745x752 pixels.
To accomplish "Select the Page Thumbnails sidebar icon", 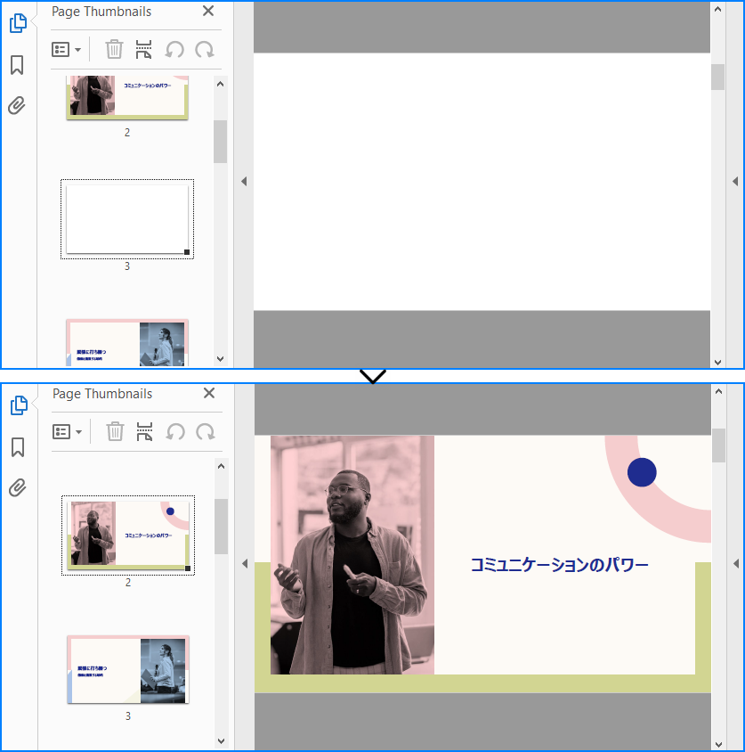I will tap(17, 23).
